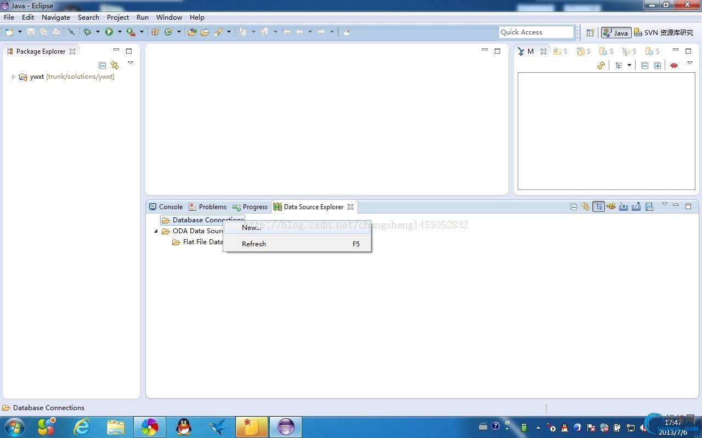Viewport: 702px width, 438px height.
Task: Click New Connection Profile icon in Data Source Explorer
Action: [x=611, y=206]
